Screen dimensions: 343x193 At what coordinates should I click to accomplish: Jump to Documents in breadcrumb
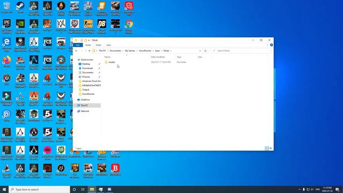[x=115, y=51]
